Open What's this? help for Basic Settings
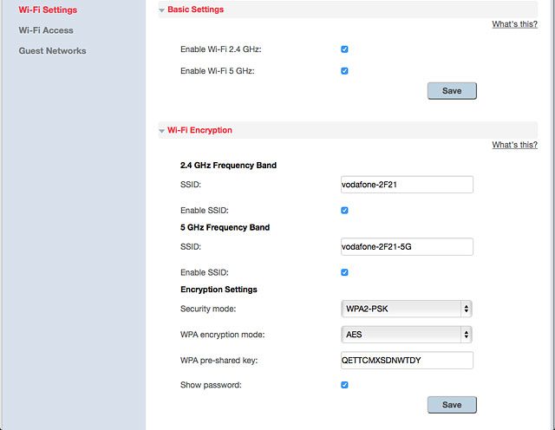The image size is (555, 430). (x=514, y=24)
